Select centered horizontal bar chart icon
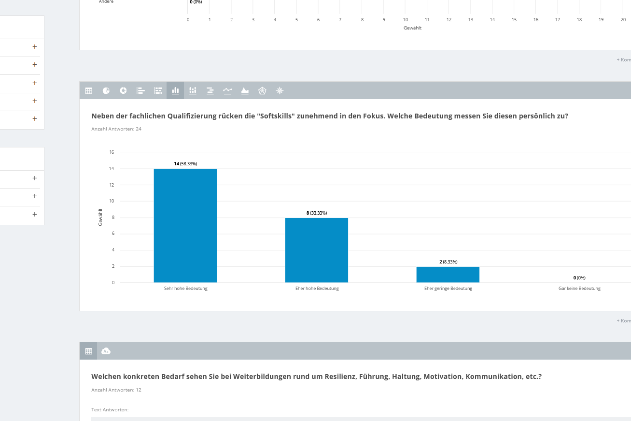Screen dimensions: 631x421 (x=210, y=90)
